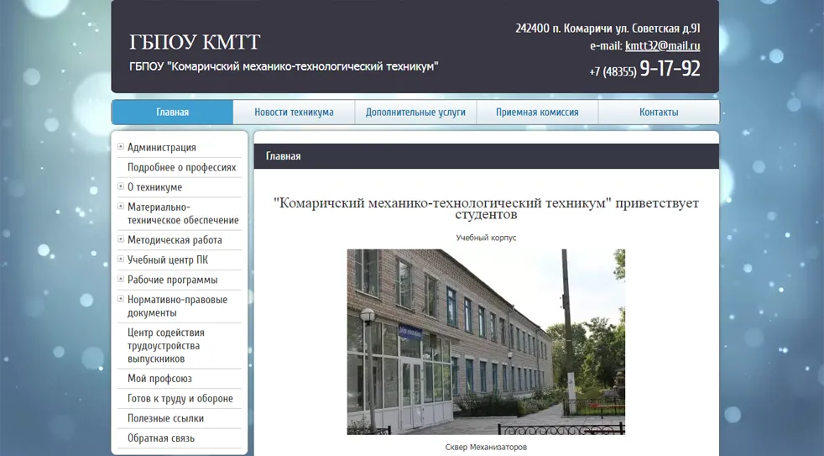Expand the Администрация menu plus icon
Image resolution: width=824 pixels, height=456 pixels.
[x=121, y=147]
